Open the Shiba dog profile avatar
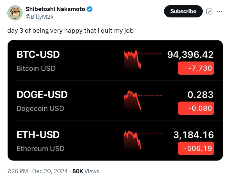The image size is (229, 178). click(15, 13)
